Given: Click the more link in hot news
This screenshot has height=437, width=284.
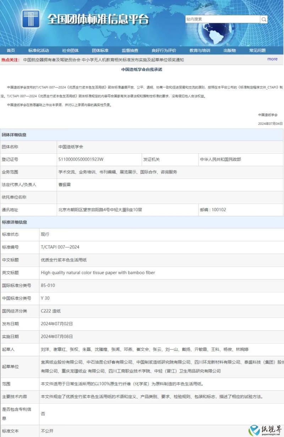Looking at the screenshot, I should click(272, 59).
